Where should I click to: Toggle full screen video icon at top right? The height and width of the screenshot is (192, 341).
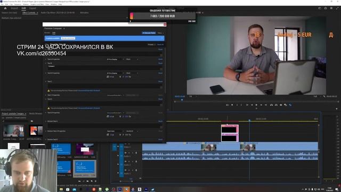point(337,9)
